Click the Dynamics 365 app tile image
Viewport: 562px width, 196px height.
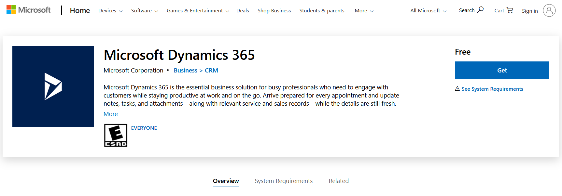click(x=53, y=86)
